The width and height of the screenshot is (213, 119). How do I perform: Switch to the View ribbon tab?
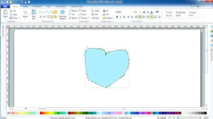pyautogui.click(x=48, y=6)
